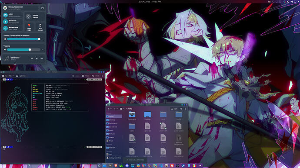
Task: Click Split View in Konsole
Action: point(21,76)
